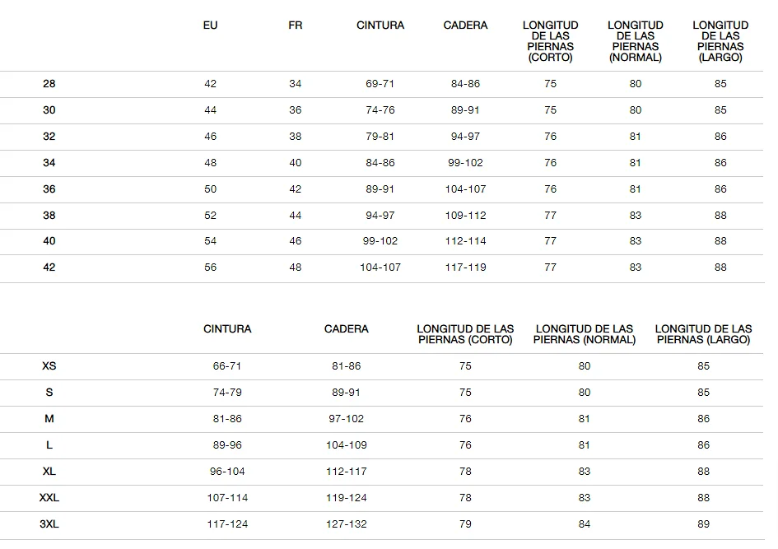Viewport: 778px width, 549px height.
Task: Click LONGITUD DE LAS PIERNAS (LARGO) header in lower table
Action: pyautogui.click(x=704, y=334)
